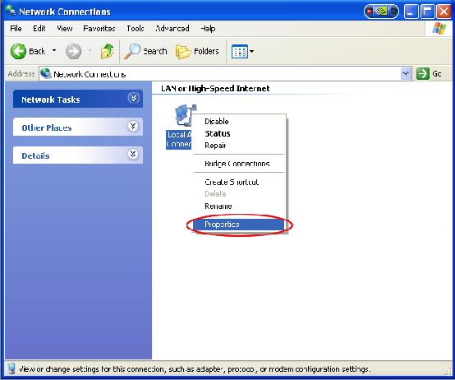Select the Local Area Connection icon
The image size is (455, 380).
186,115
